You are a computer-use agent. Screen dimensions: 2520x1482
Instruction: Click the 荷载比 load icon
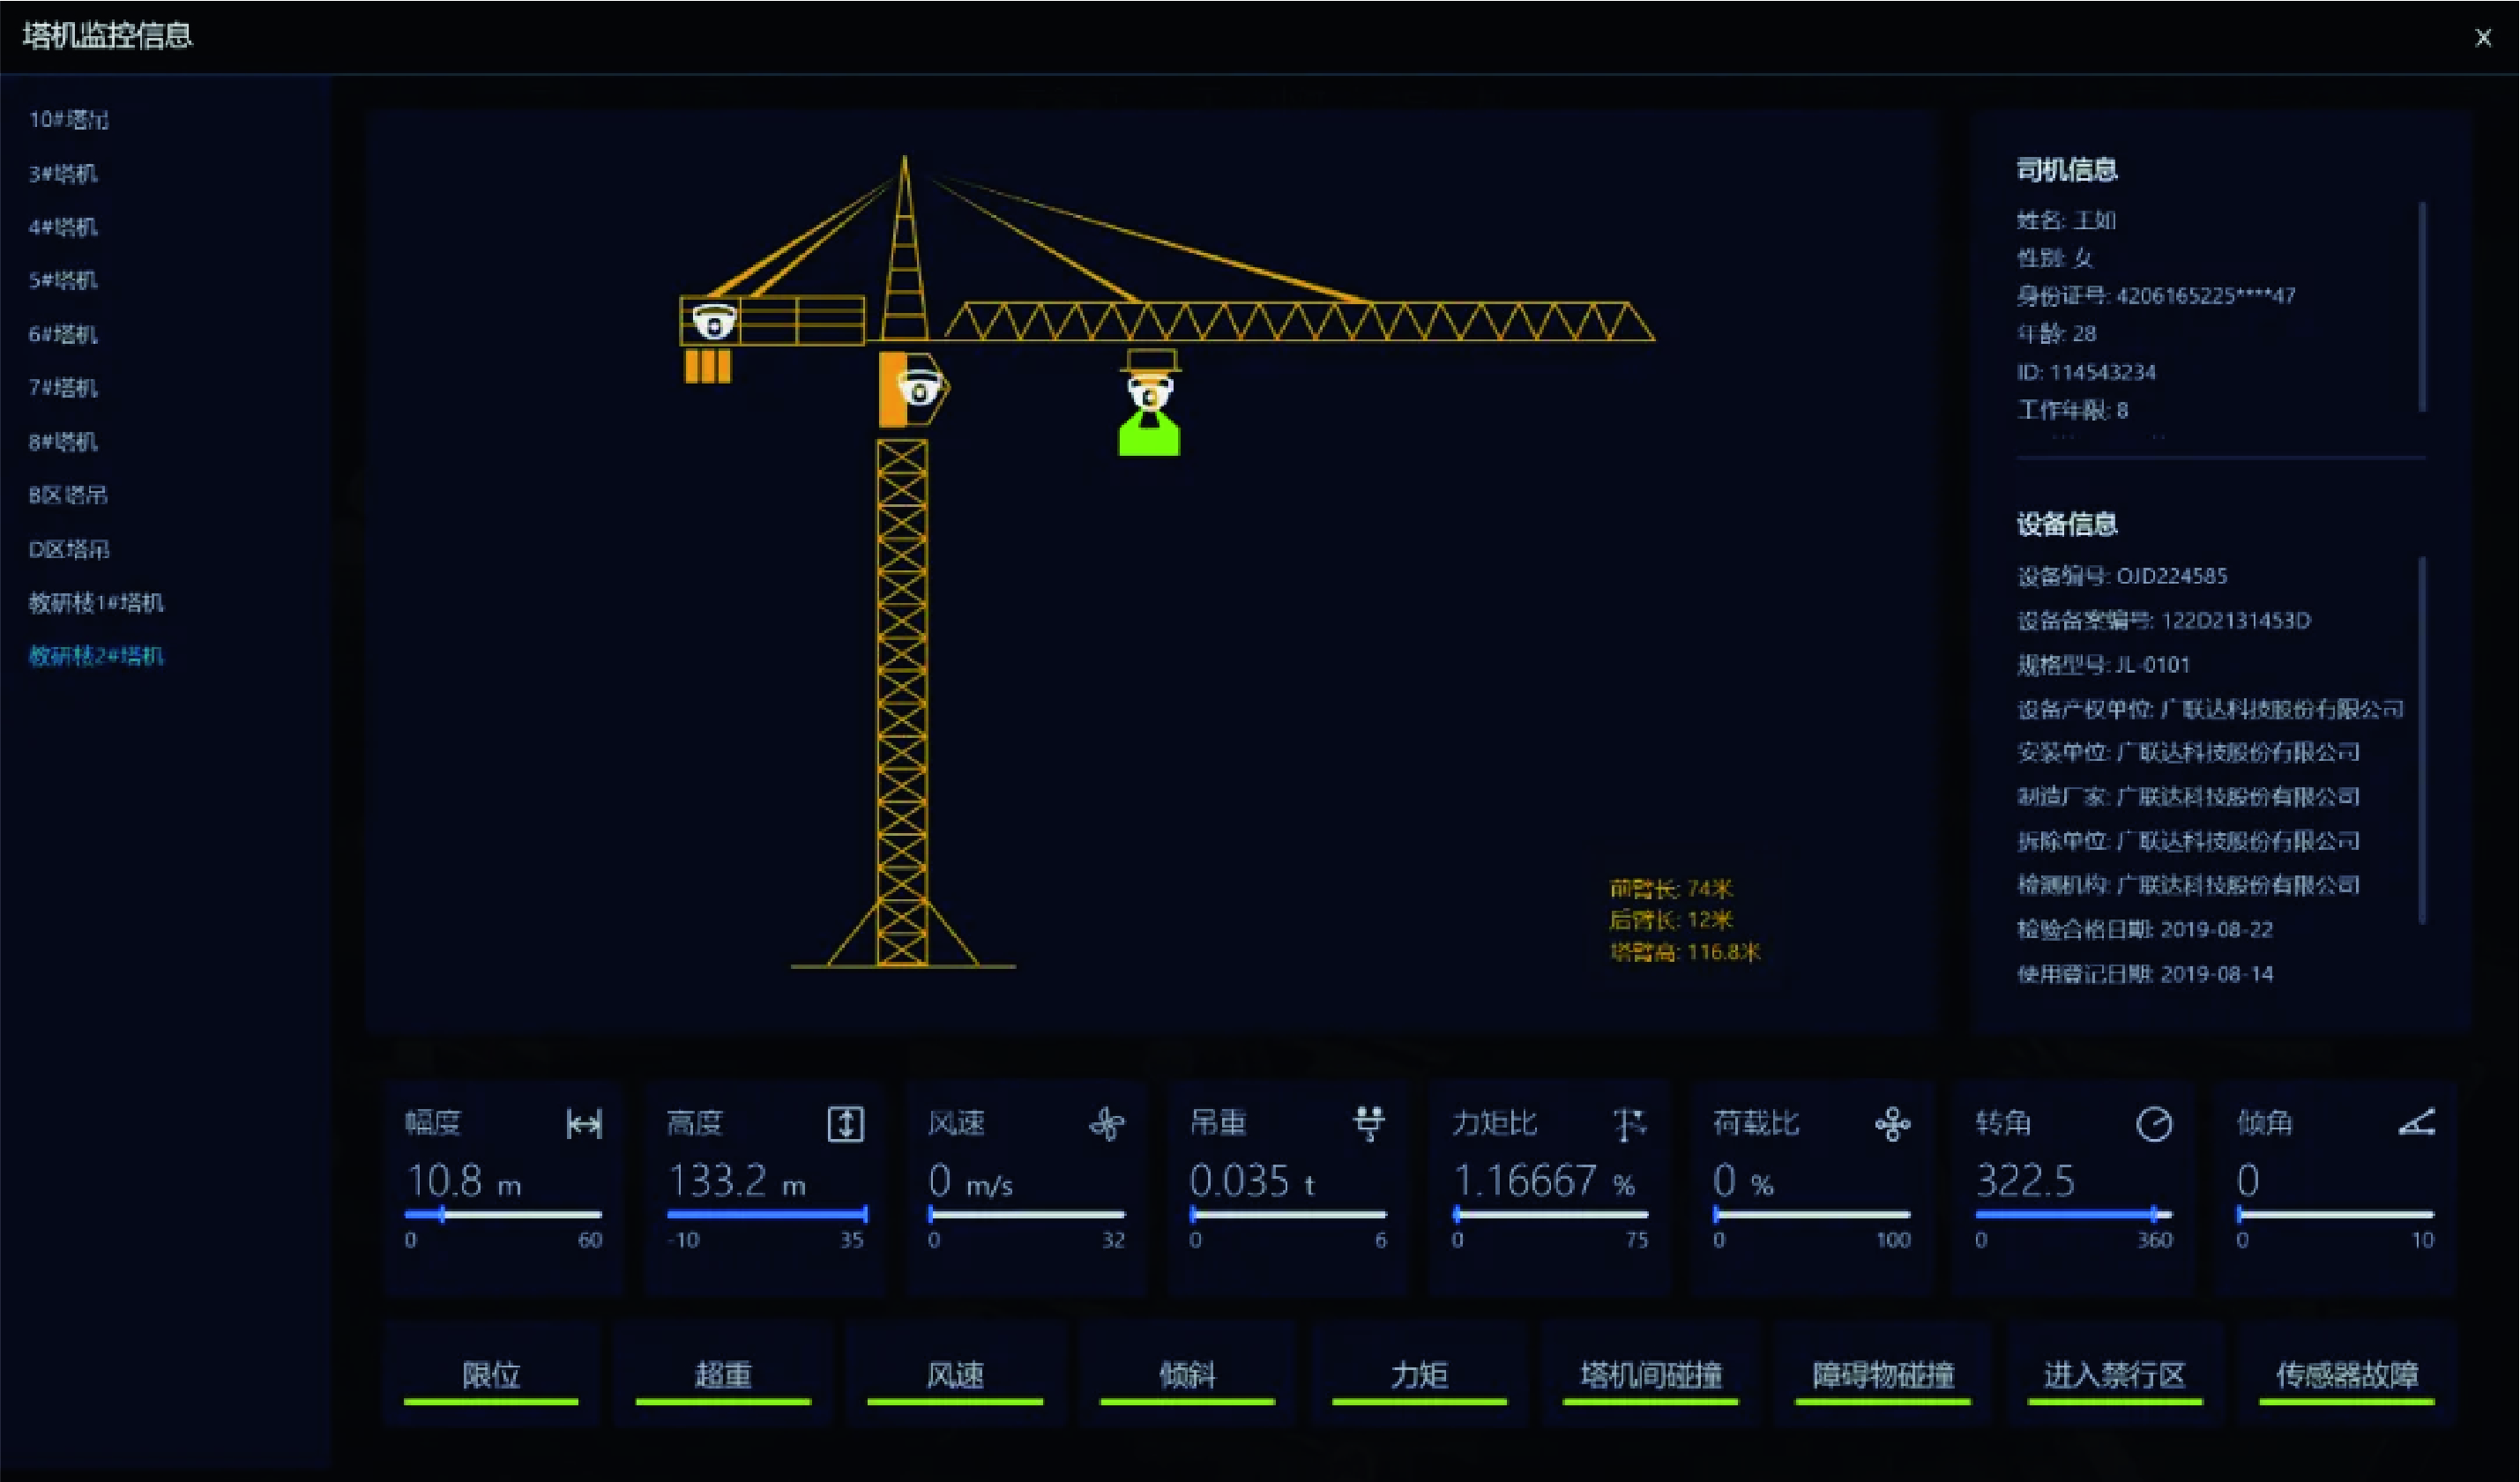[1892, 1124]
